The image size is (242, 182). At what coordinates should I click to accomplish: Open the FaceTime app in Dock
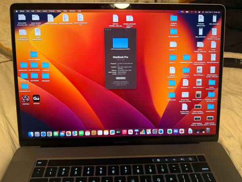[x=81, y=133]
